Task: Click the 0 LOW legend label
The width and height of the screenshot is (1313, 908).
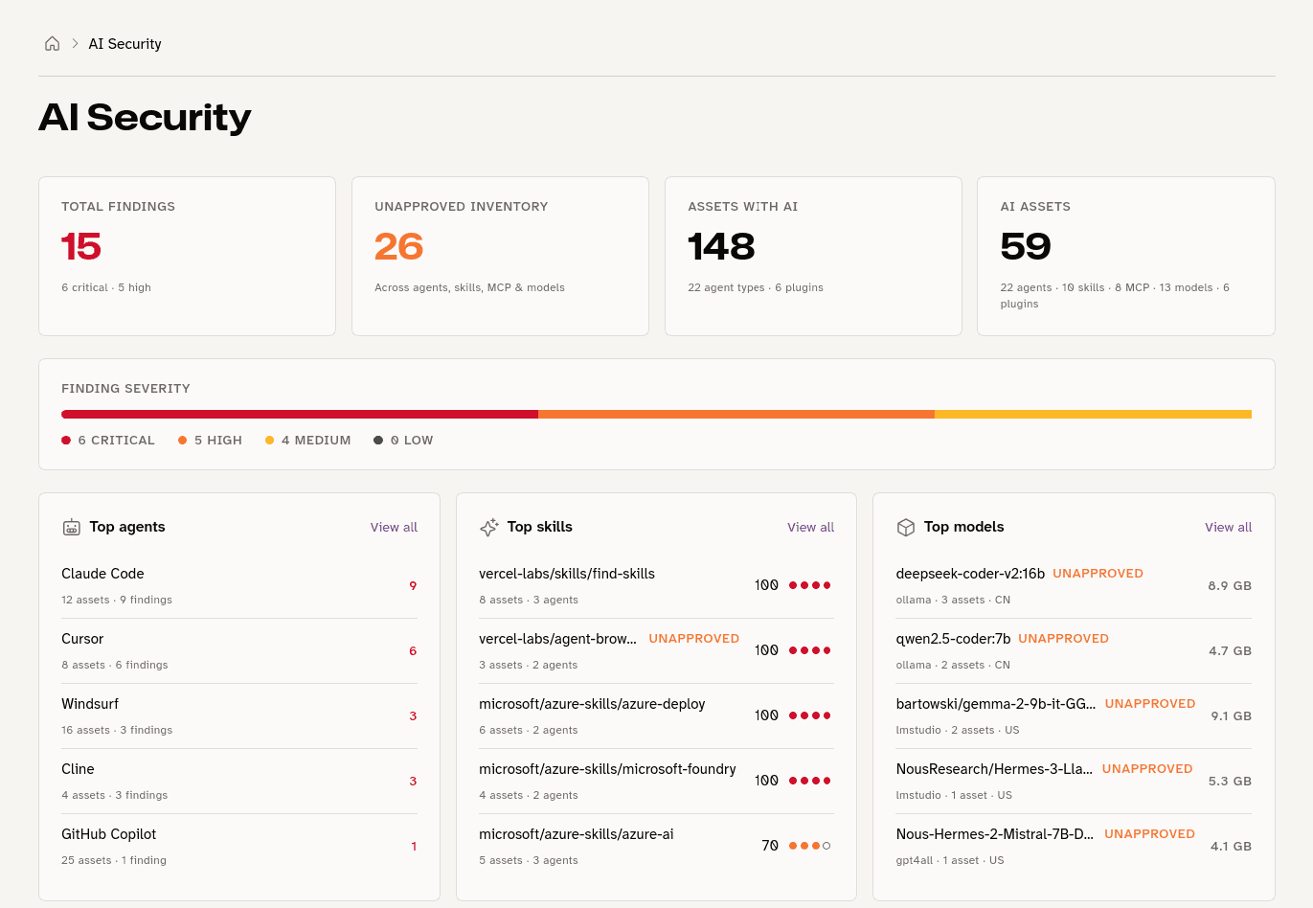Action: click(412, 441)
